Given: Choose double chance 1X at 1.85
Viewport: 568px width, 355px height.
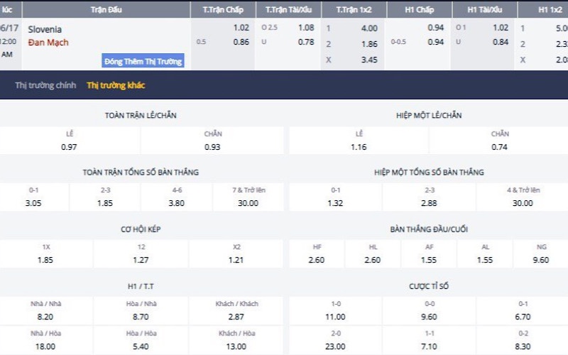Looking at the screenshot, I should [45, 260].
